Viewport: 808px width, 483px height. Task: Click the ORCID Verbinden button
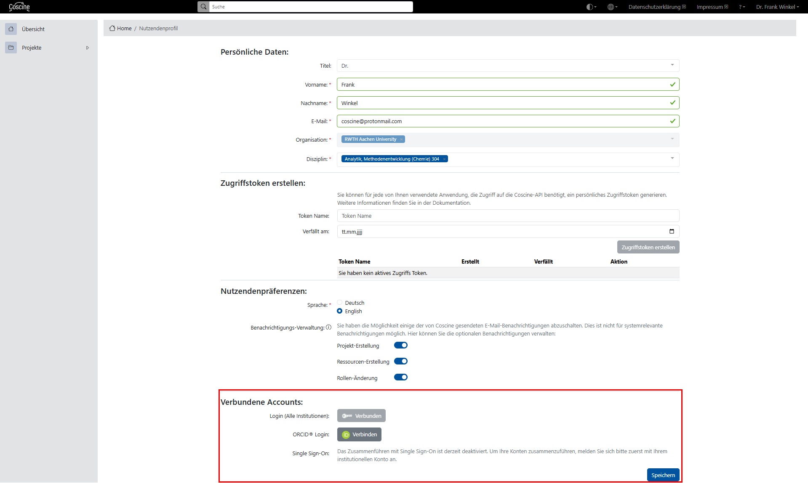[x=359, y=435]
